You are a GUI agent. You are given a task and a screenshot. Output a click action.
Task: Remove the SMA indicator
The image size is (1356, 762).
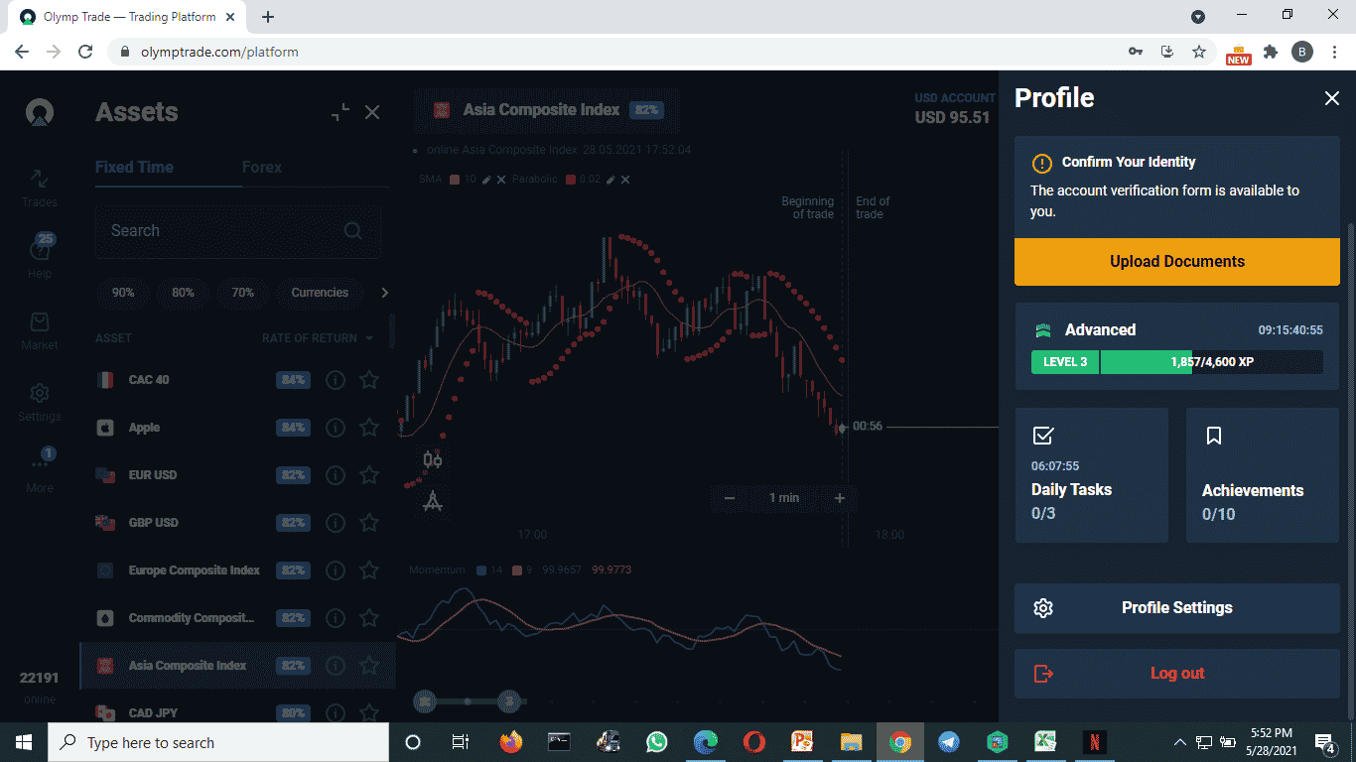pyautogui.click(x=501, y=180)
